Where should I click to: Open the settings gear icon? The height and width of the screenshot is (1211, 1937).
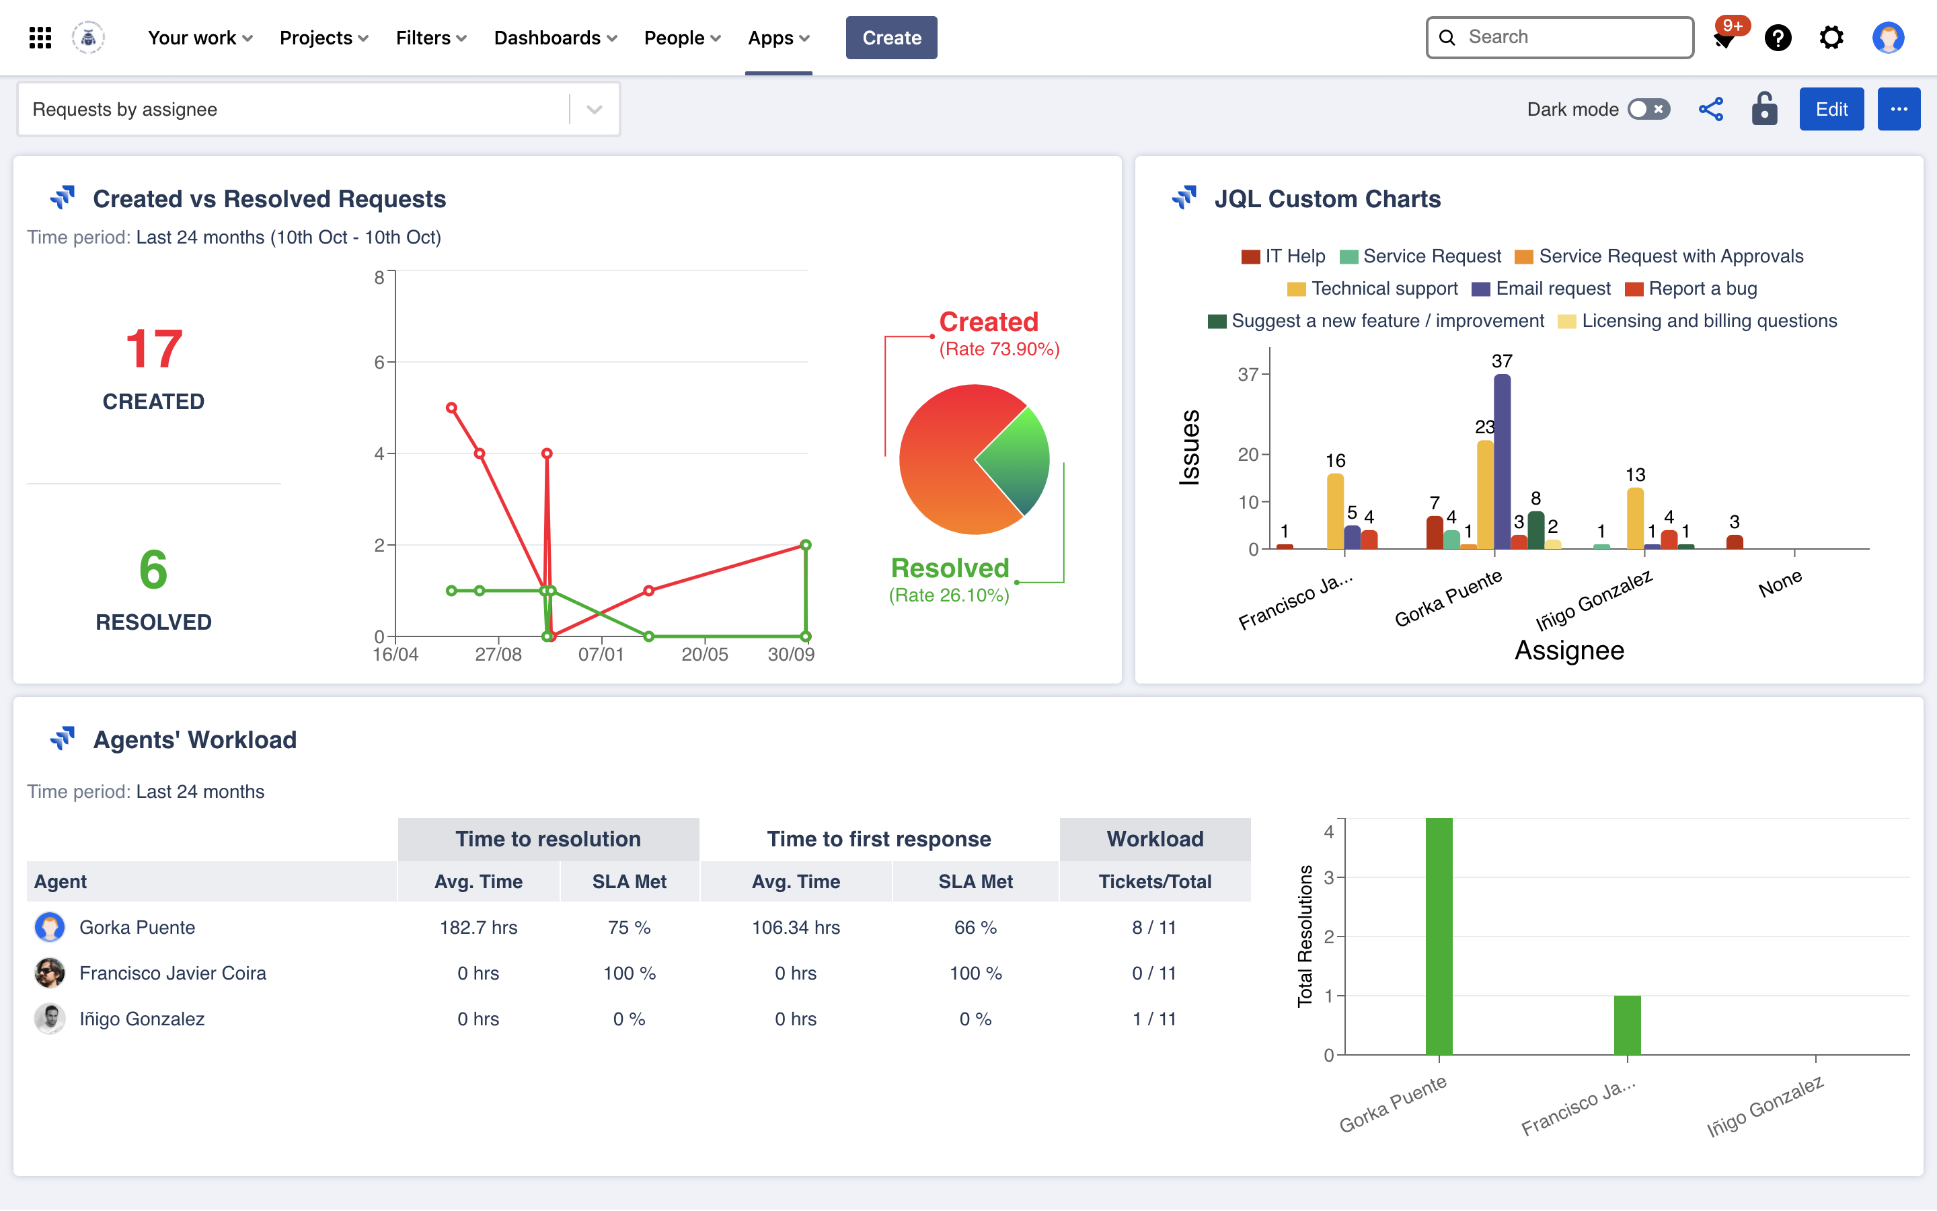(x=1831, y=38)
